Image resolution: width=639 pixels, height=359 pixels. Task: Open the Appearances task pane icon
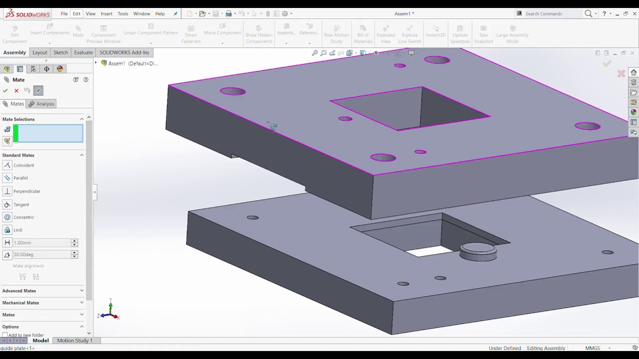tap(634, 112)
